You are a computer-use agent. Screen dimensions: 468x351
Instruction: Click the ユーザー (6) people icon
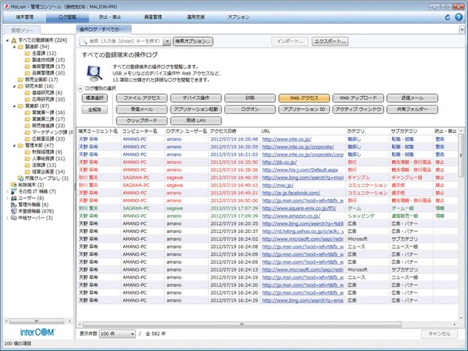(x=13, y=198)
